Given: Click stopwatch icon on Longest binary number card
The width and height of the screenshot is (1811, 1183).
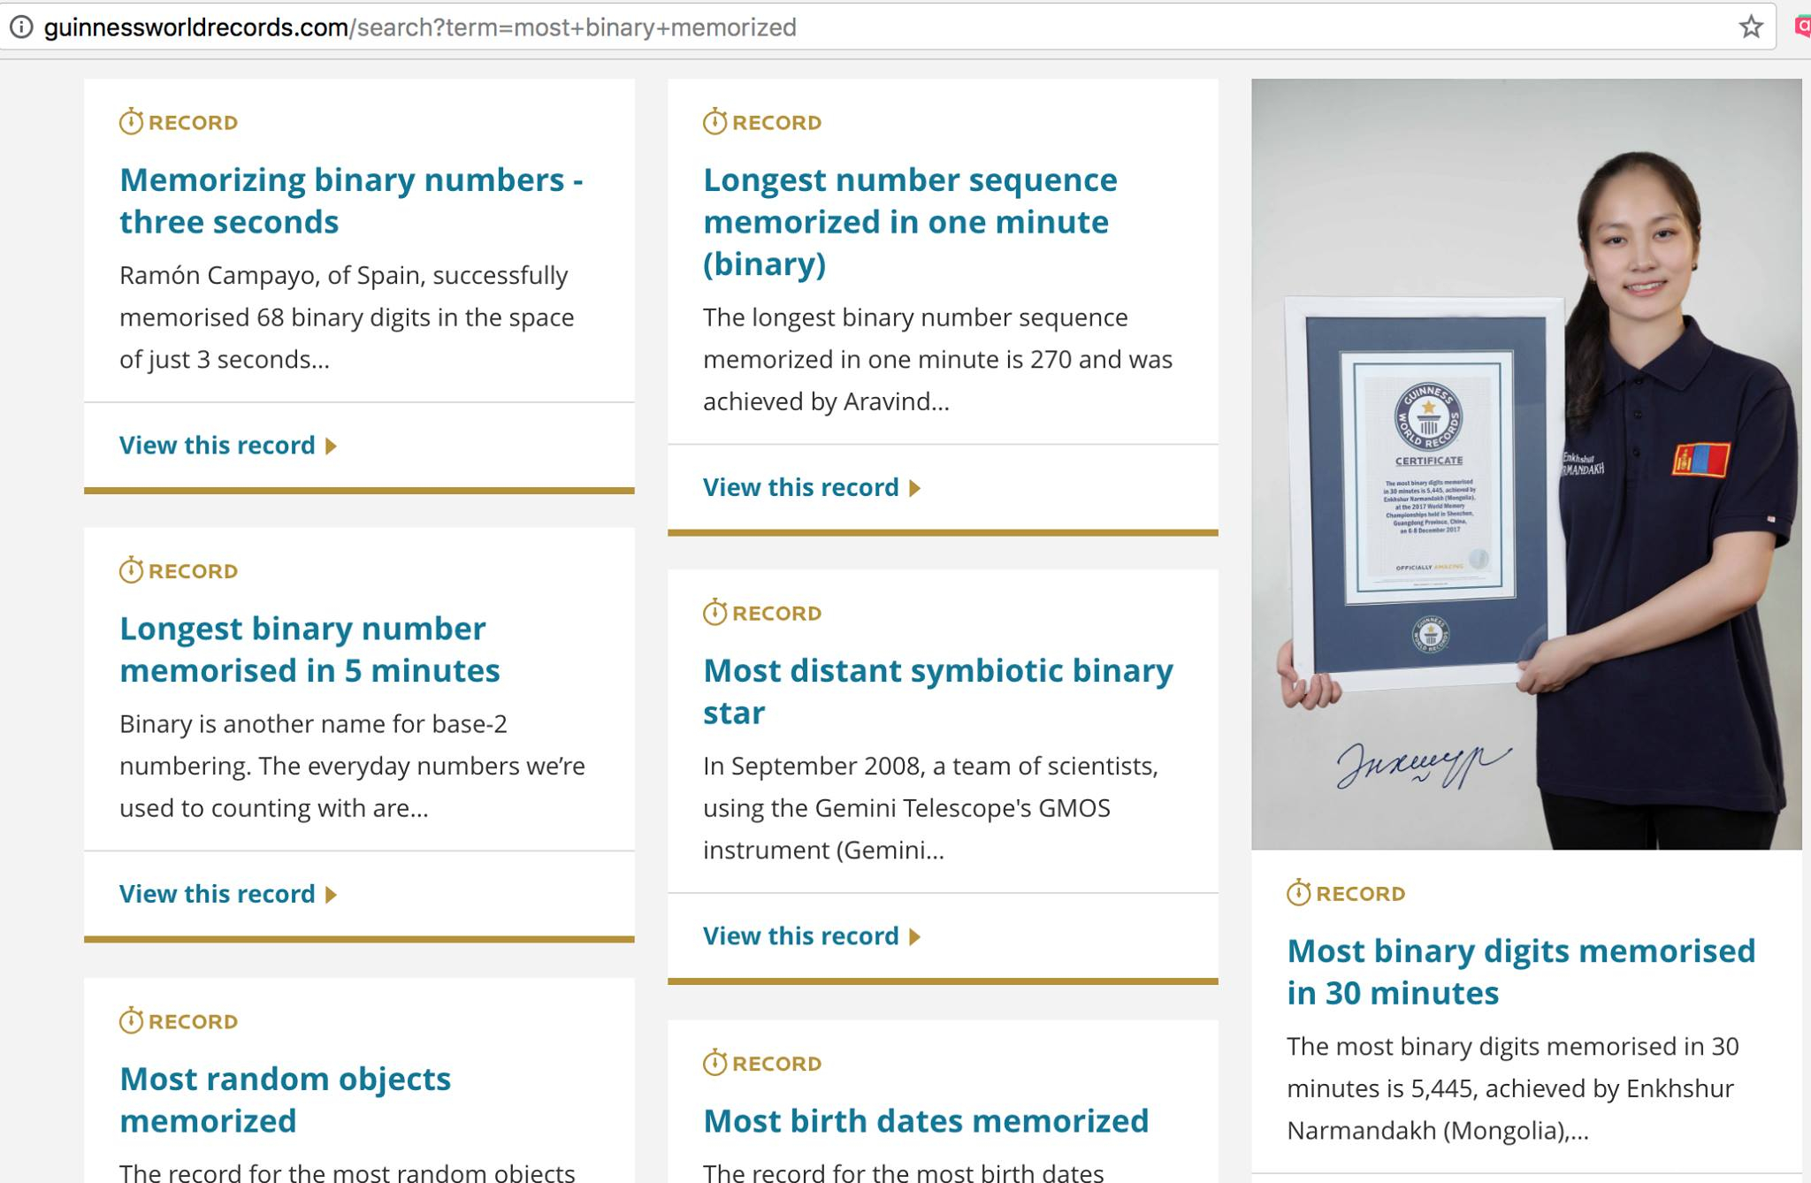Looking at the screenshot, I should coord(131,570).
